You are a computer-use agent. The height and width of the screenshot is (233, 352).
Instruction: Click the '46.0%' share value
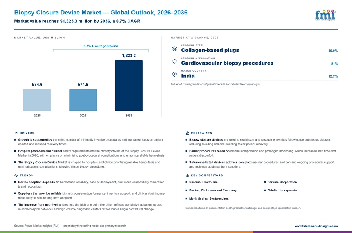coord(333,51)
